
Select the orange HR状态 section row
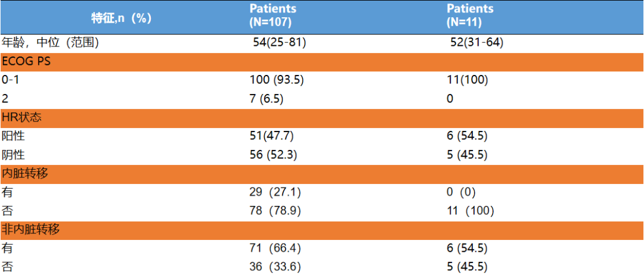322,117
